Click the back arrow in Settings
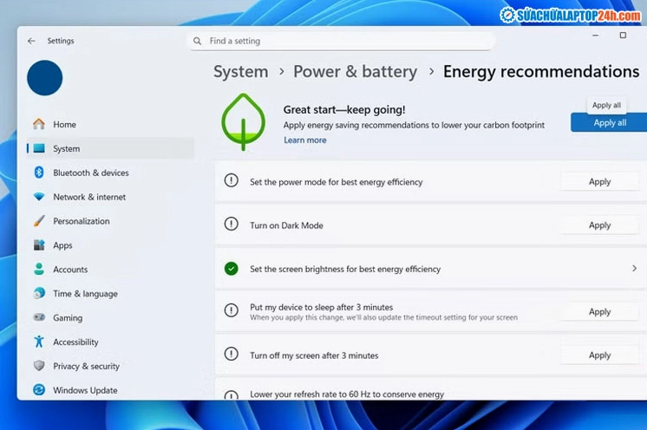Viewport: 647px width, 430px height. (32, 41)
